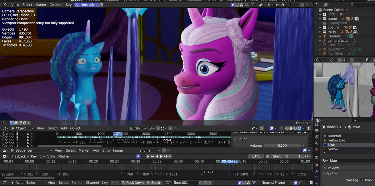Screen dimensions: 375x186
Task: Select camerafocus empty in outliner
Action: pyautogui.click(x=338, y=41)
